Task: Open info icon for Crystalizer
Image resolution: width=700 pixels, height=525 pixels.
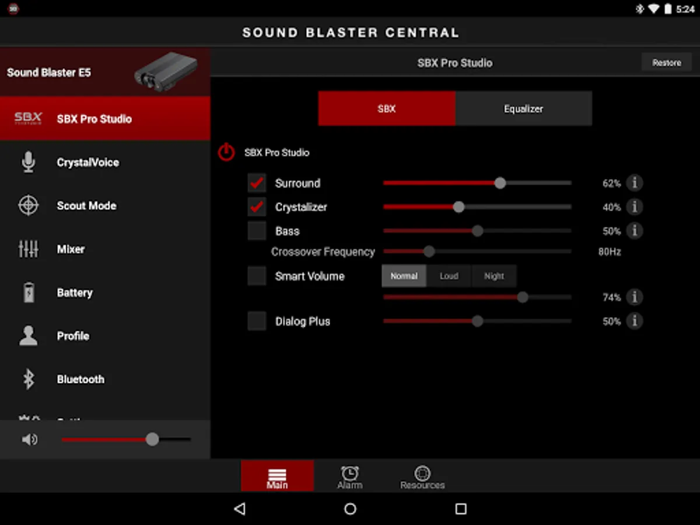Action: pos(634,206)
